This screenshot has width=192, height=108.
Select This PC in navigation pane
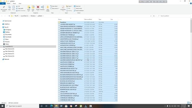tap(6, 27)
